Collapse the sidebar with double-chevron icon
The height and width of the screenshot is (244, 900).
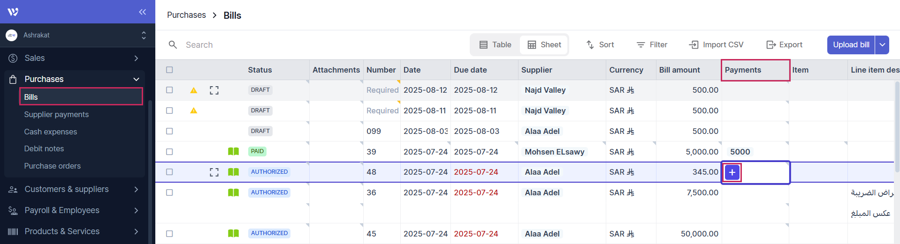(142, 12)
